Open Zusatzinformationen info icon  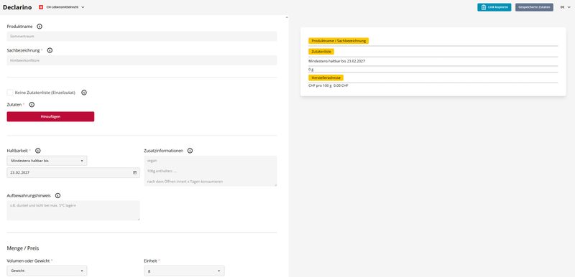coord(190,151)
